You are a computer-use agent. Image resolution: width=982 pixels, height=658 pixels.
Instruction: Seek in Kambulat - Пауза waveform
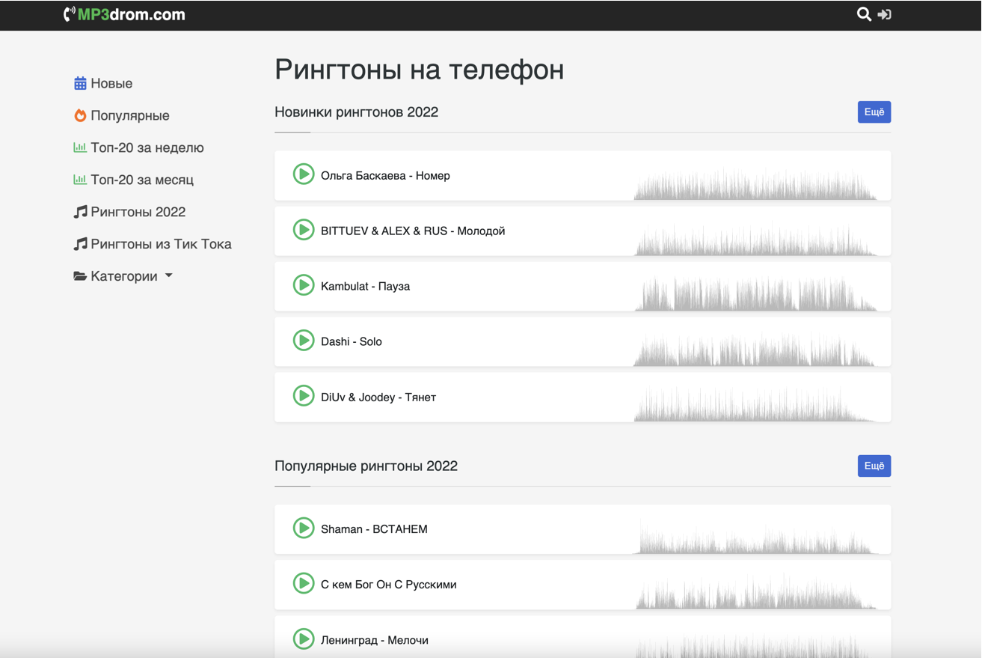[755, 295]
